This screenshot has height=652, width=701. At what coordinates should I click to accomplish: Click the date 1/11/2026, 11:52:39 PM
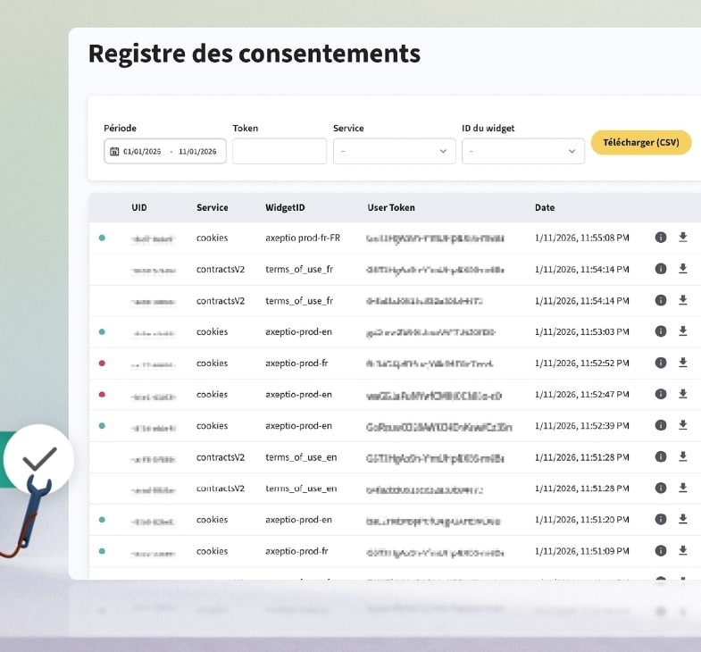(x=581, y=426)
